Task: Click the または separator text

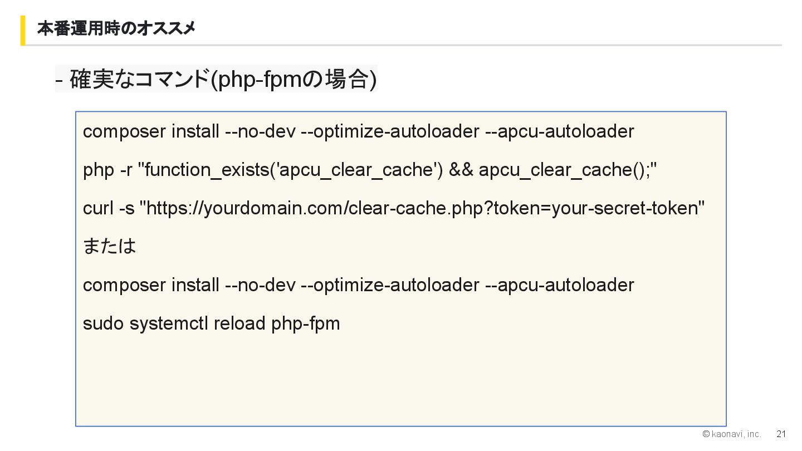Action: (x=110, y=246)
